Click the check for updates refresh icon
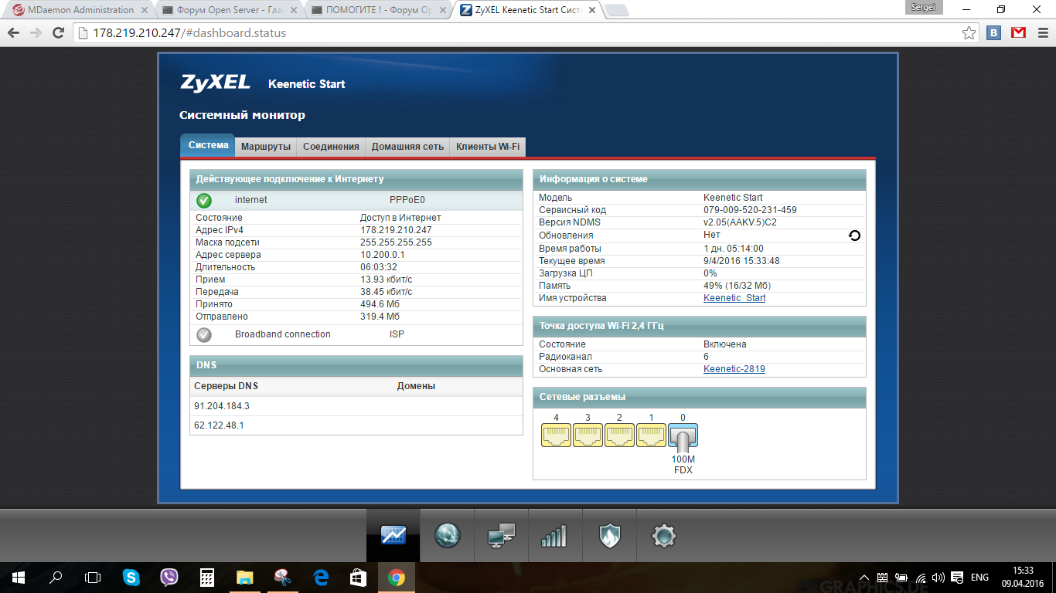This screenshot has width=1056, height=593. [x=854, y=236]
